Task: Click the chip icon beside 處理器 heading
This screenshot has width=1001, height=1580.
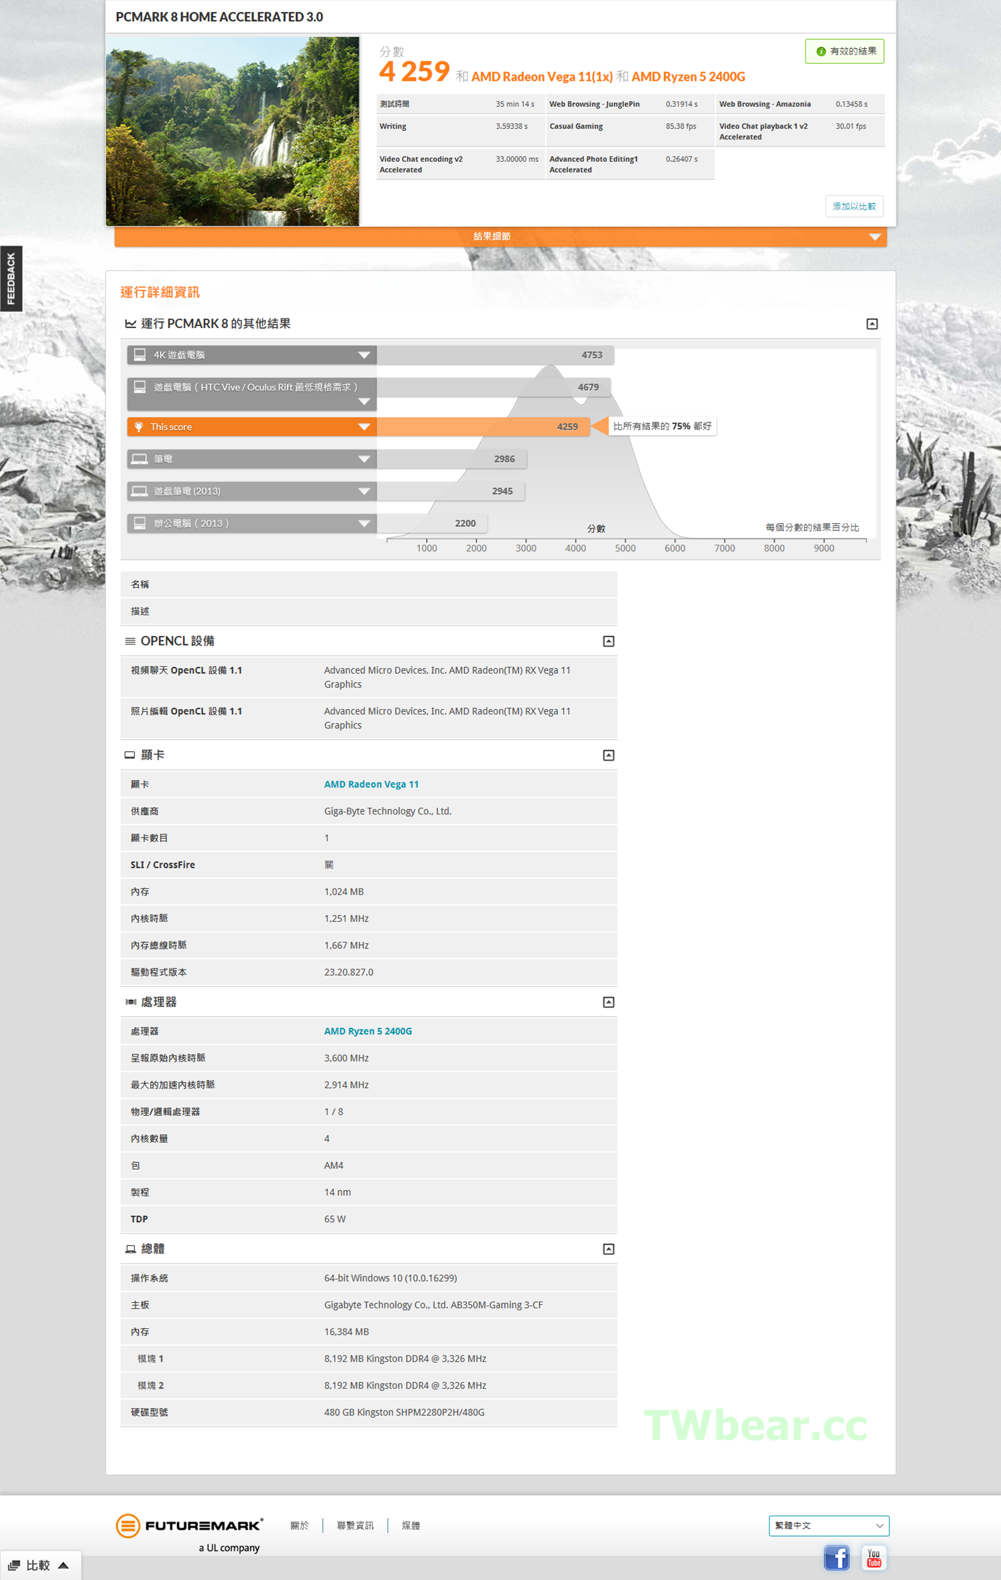Action: (131, 1002)
